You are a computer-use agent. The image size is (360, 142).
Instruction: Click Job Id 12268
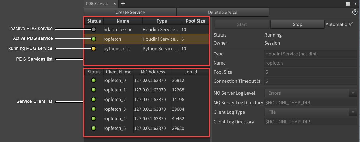pyautogui.click(x=178, y=90)
